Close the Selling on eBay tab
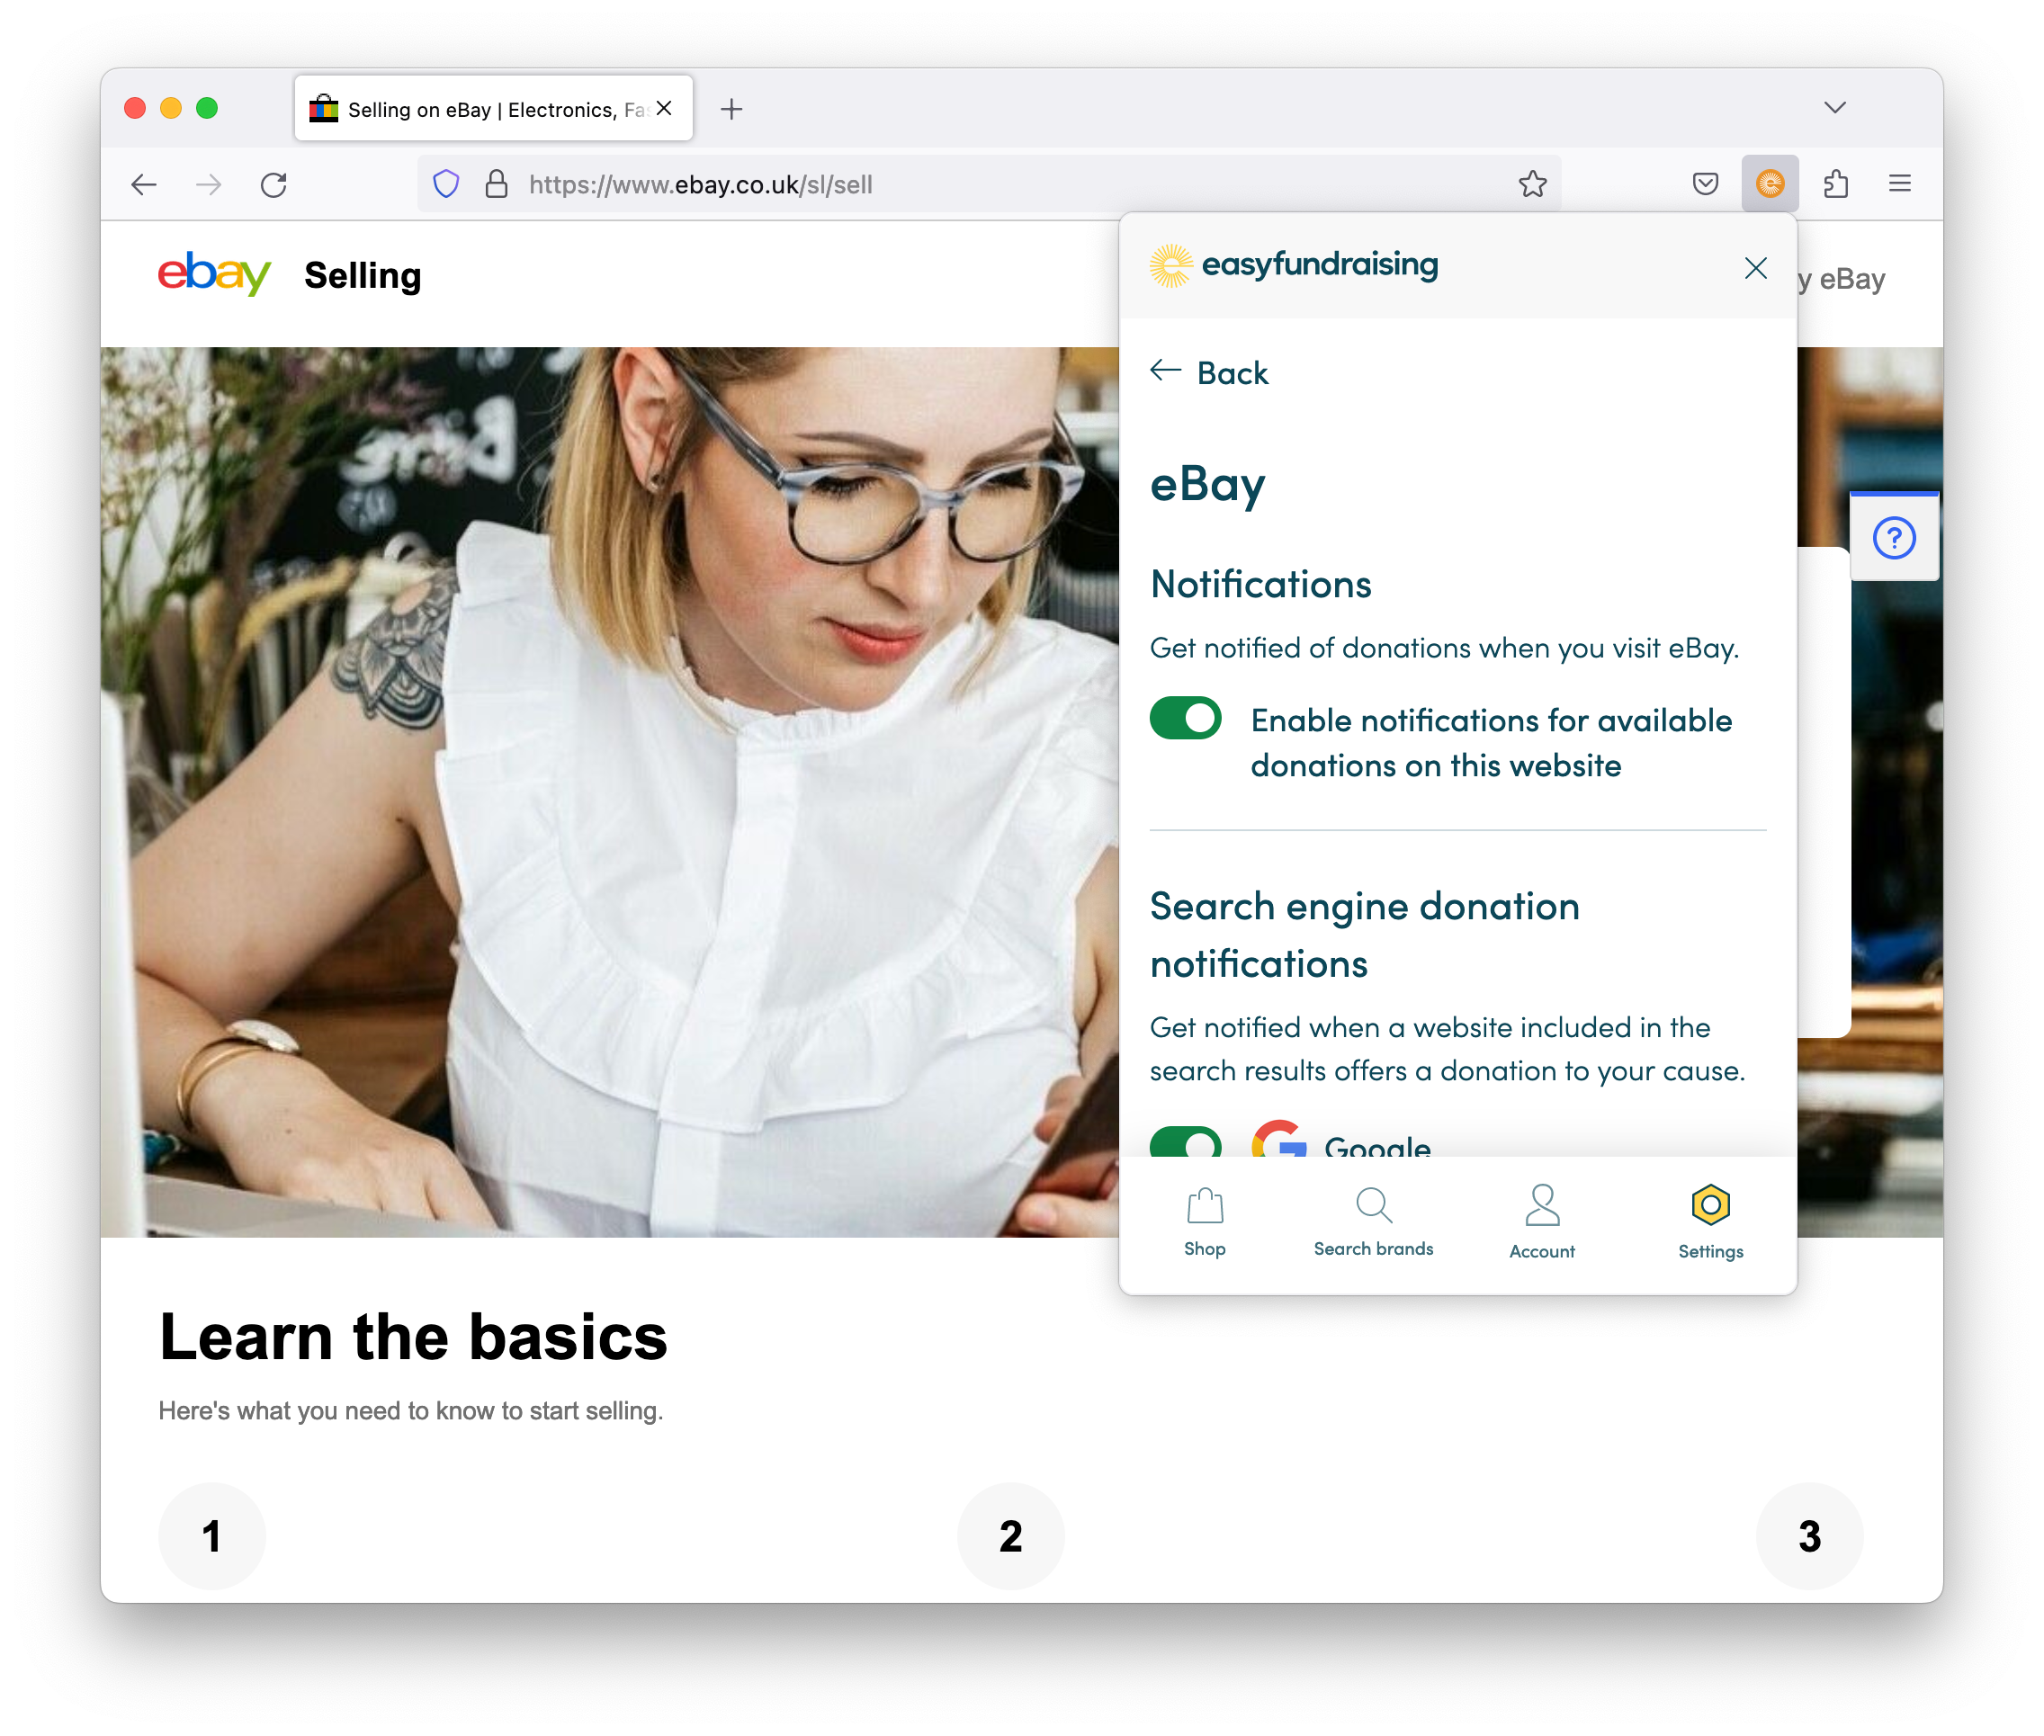The image size is (2044, 1736). 664,108
